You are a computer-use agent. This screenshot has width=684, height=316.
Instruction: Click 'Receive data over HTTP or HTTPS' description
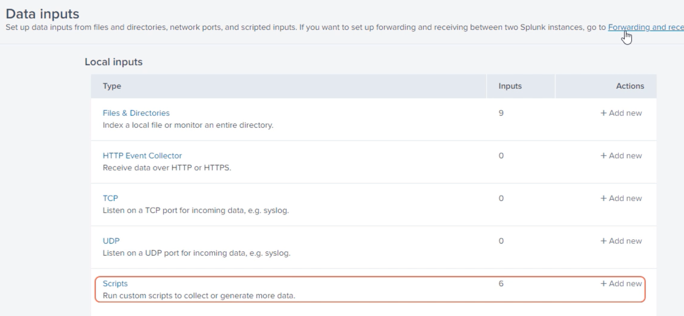[167, 168]
